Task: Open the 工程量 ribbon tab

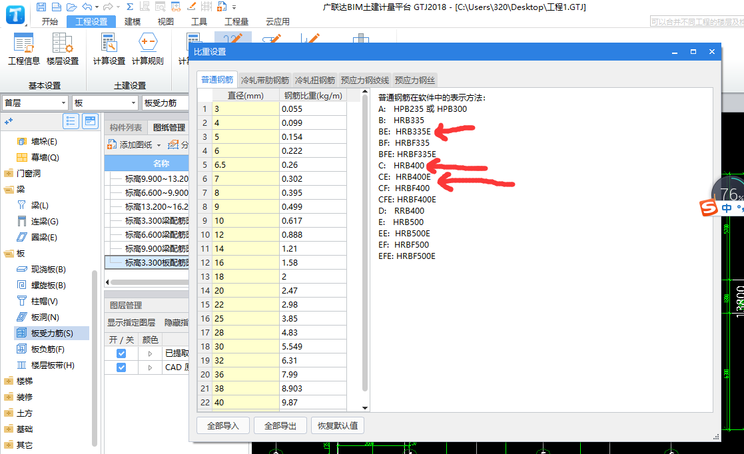Action: [236, 21]
